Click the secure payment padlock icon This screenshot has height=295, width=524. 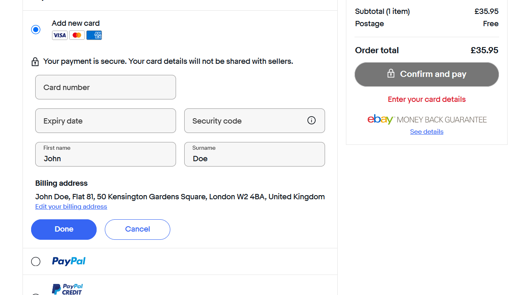[35, 61]
